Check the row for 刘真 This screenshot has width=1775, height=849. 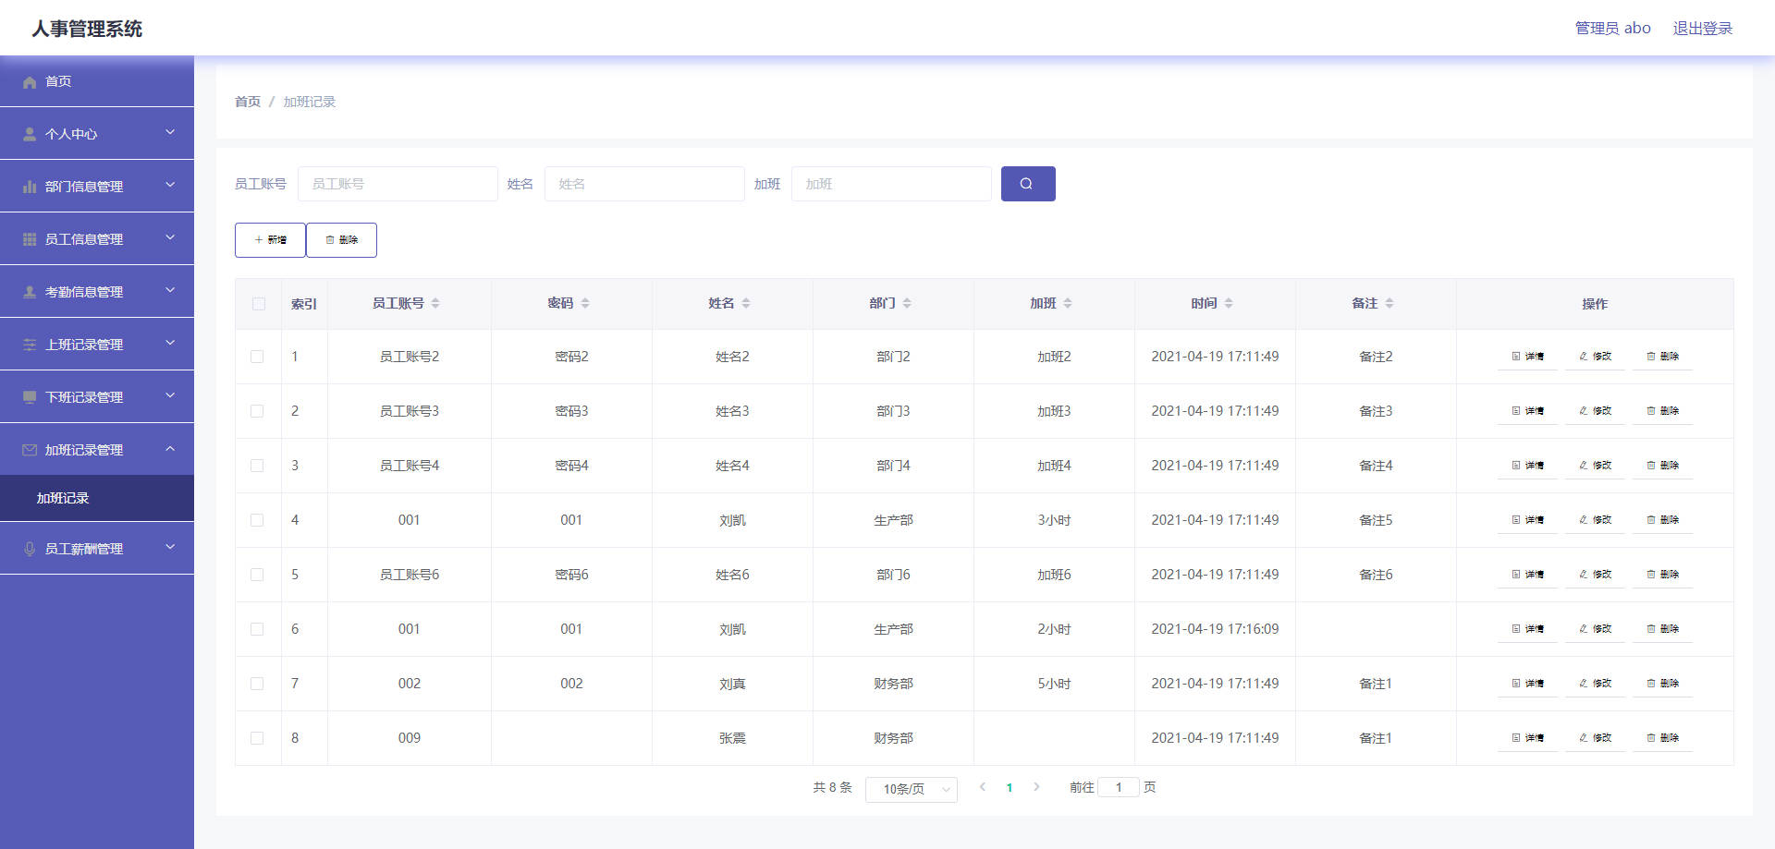click(x=257, y=684)
